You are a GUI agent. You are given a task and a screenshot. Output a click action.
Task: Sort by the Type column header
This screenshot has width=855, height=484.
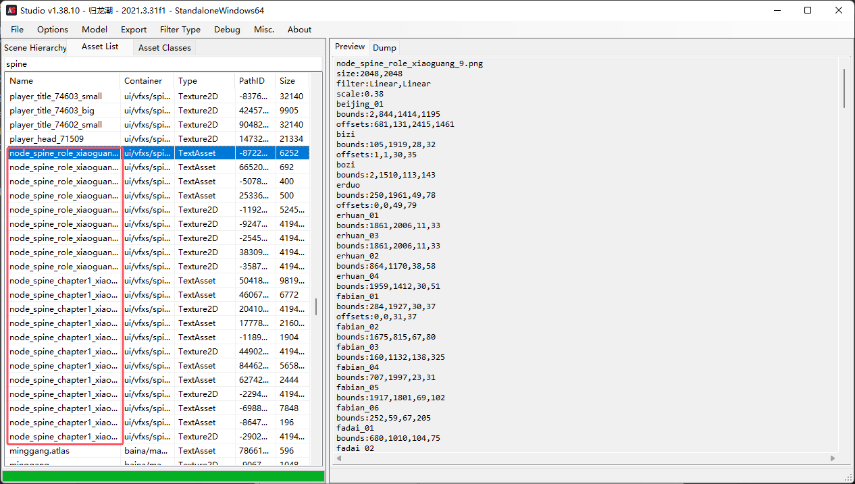click(205, 81)
